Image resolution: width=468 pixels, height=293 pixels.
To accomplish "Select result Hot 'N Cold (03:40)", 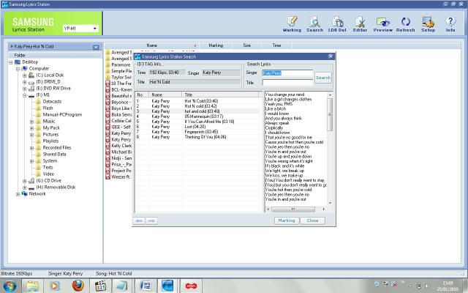I will (x=197, y=101).
